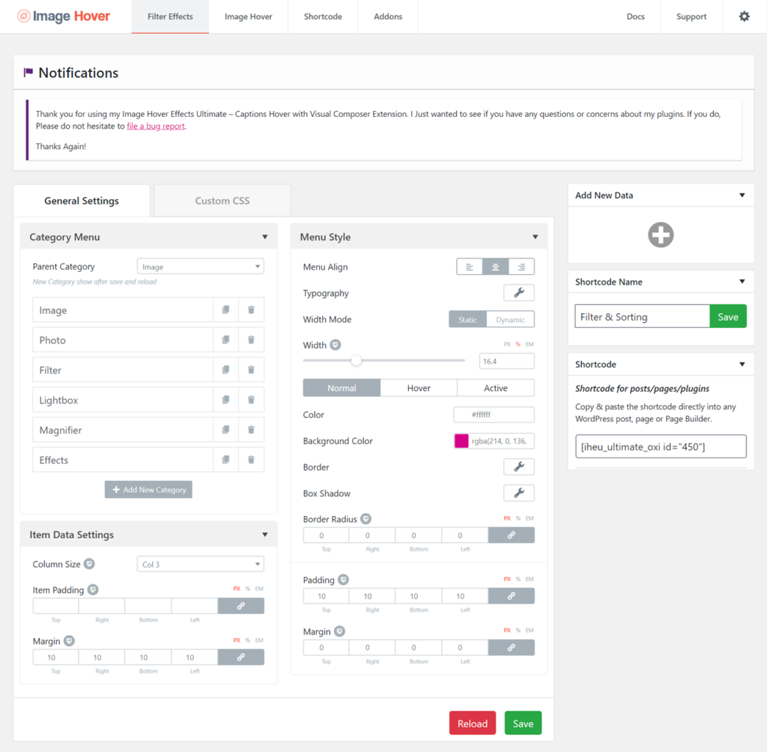Viewport: 767px width, 752px height.
Task: Set menu align to right
Action: pos(521,267)
